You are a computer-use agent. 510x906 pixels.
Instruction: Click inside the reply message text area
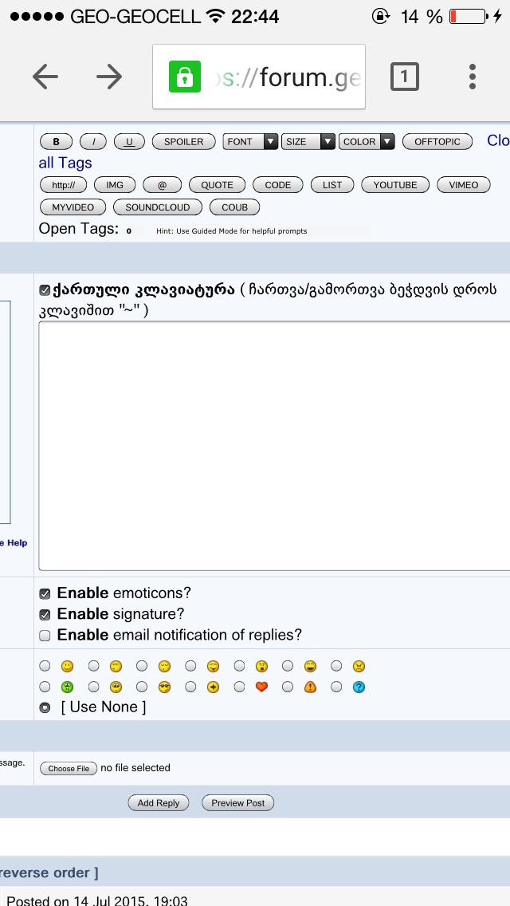pyautogui.click(x=271, y=445)
